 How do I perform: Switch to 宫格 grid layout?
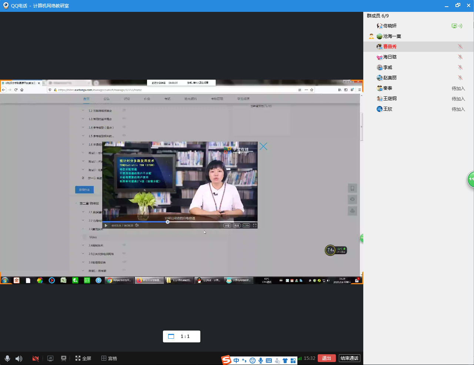109,358
